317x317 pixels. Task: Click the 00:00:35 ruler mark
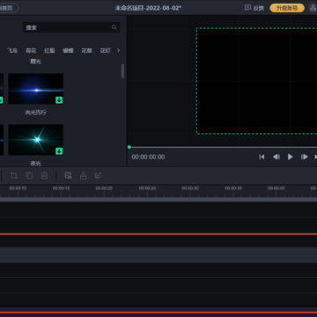coord(233,188)
